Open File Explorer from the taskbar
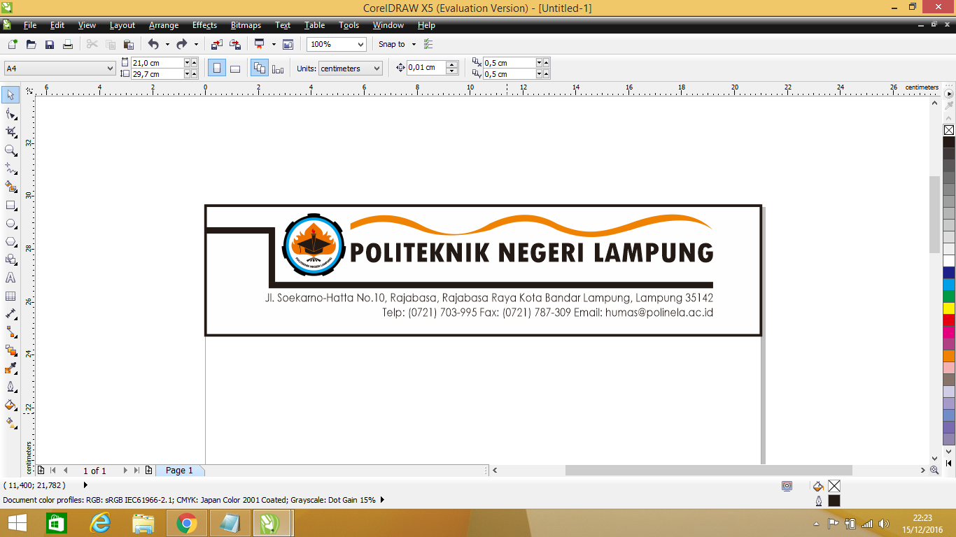The width and height of the screenshot is (956, 537). tap(143, 523)
